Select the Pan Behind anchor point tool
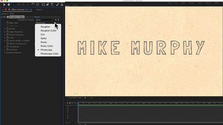This screenshot has height=125, width=223. 38,5
